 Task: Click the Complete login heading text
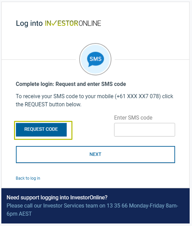[x=71, y=84]
